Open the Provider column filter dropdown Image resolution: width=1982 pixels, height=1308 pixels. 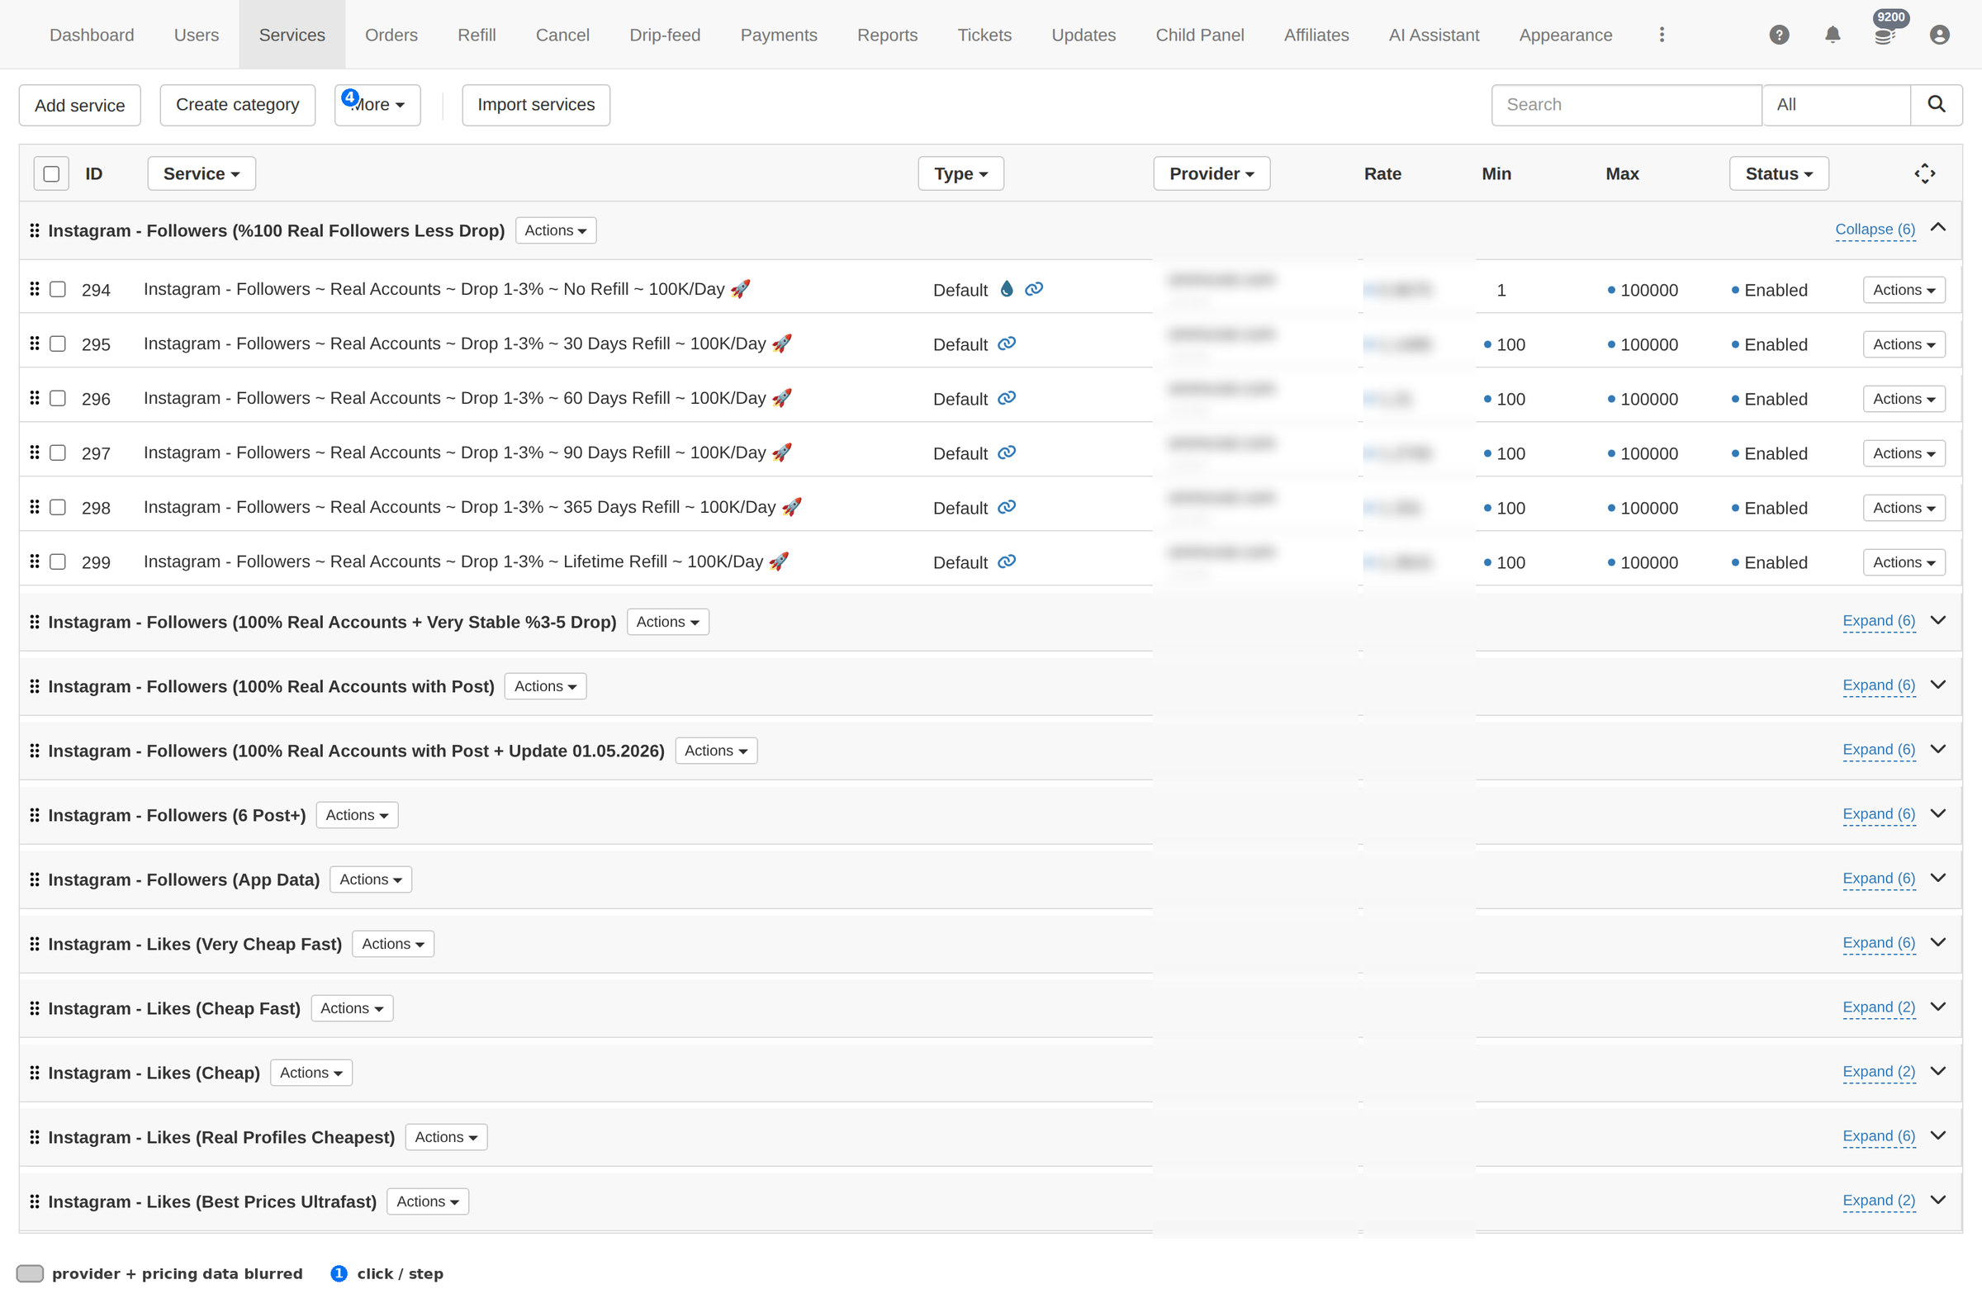pyautogui.click(x=1211, y=173)
